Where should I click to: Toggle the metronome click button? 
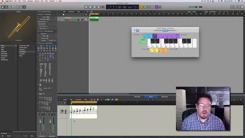[160, 7]
